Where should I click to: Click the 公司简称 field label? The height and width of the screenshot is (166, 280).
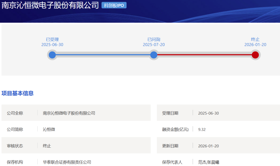15,129
